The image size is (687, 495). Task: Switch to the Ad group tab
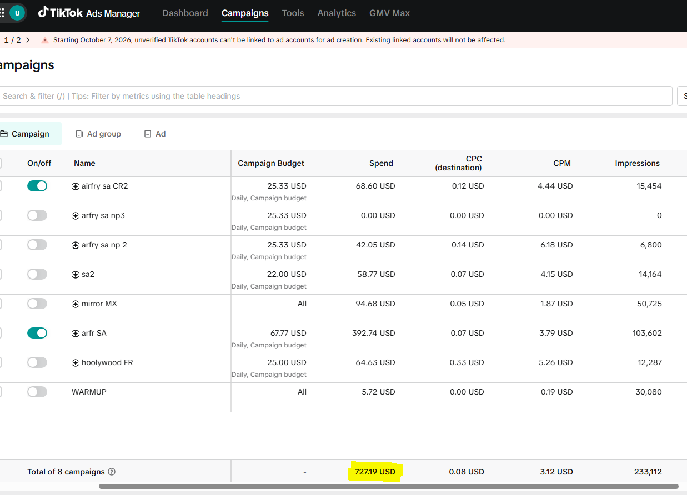tap(98, 134)
